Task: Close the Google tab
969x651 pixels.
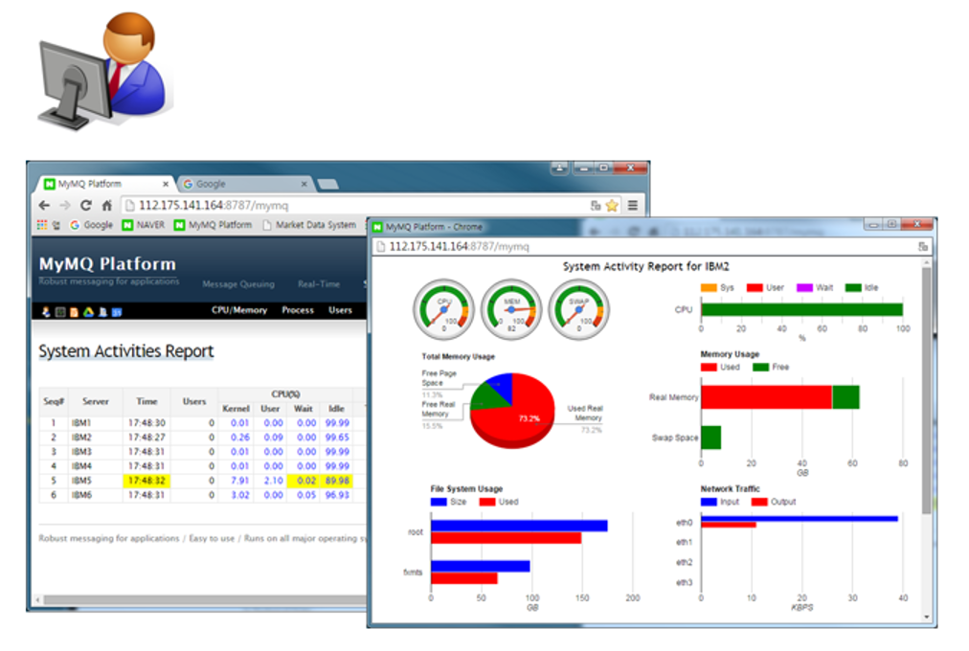Action: [x=304, y=184]
